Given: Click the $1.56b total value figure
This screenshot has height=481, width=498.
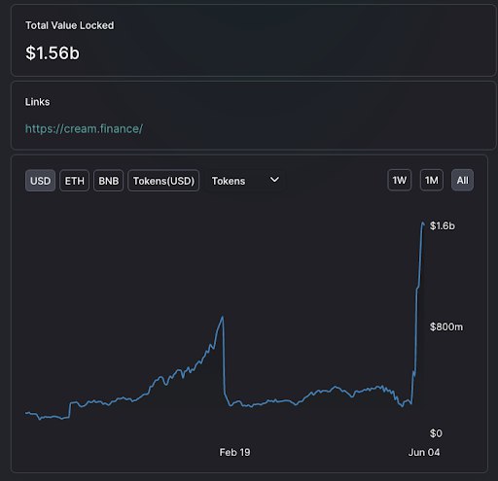Looking at the screenshot, I should (x=53, y=52).
